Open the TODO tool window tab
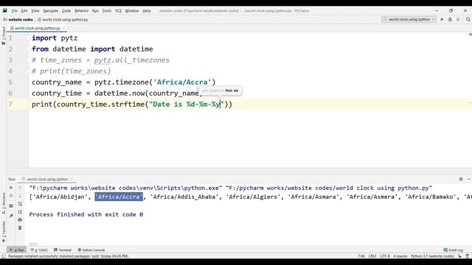Image resolution: width=472 pixels, height=265 pixels. click(39, 250)
